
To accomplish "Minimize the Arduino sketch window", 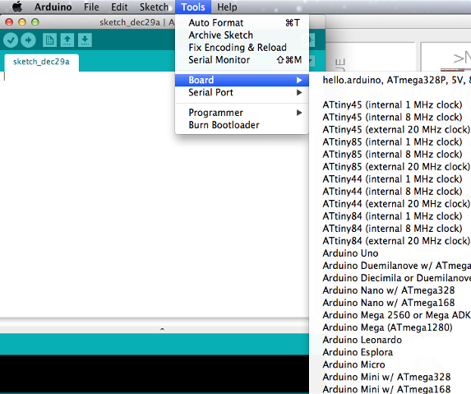I will point(22,22).
